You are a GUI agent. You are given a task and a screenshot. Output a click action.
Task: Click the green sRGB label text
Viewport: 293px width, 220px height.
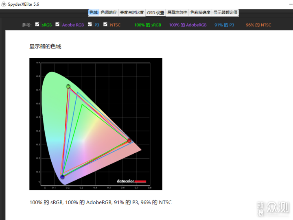(47, 25)
